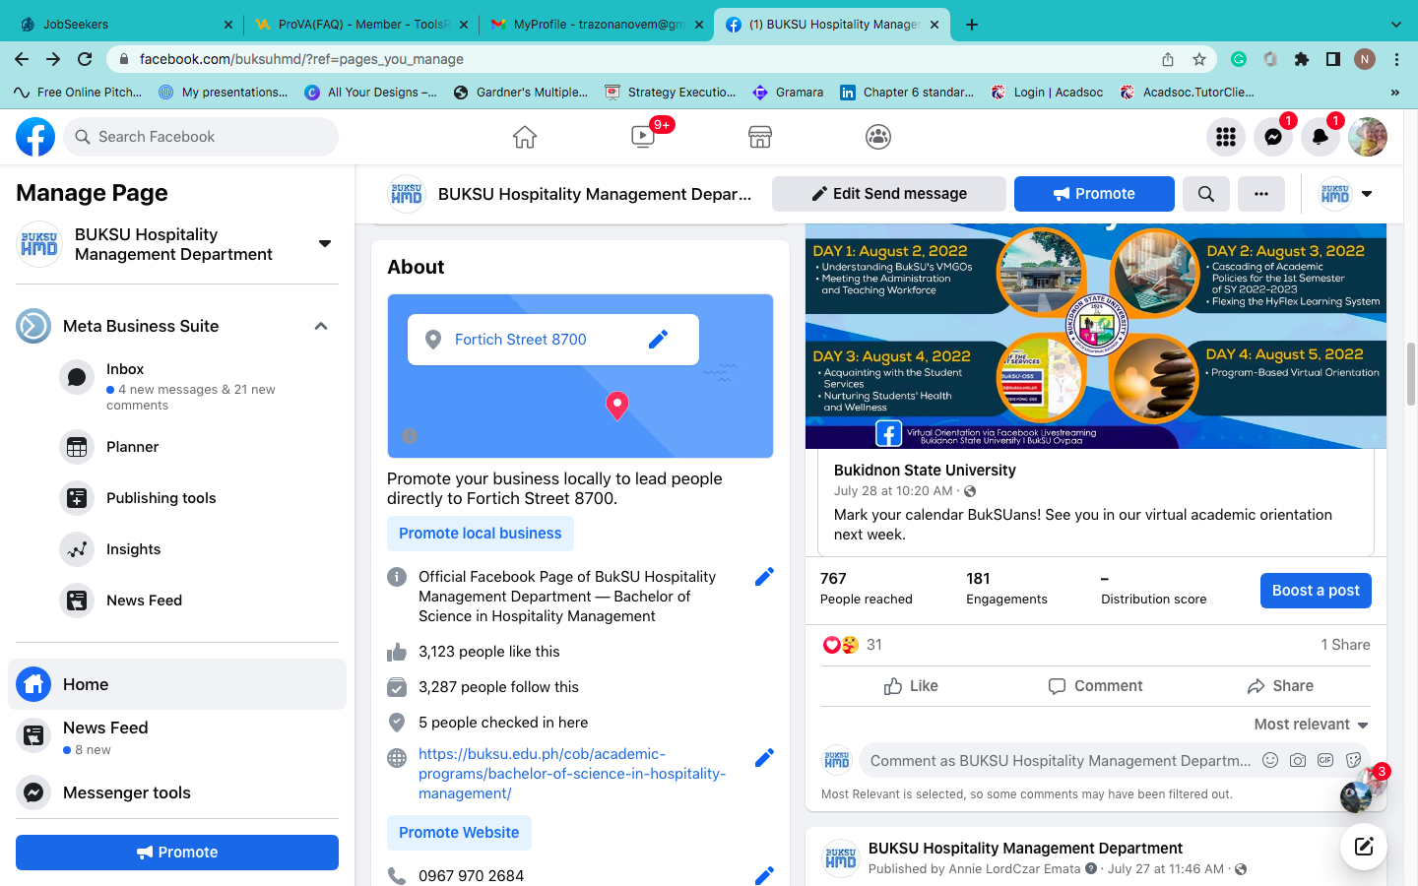Add a GIF to the comment

1325,760
